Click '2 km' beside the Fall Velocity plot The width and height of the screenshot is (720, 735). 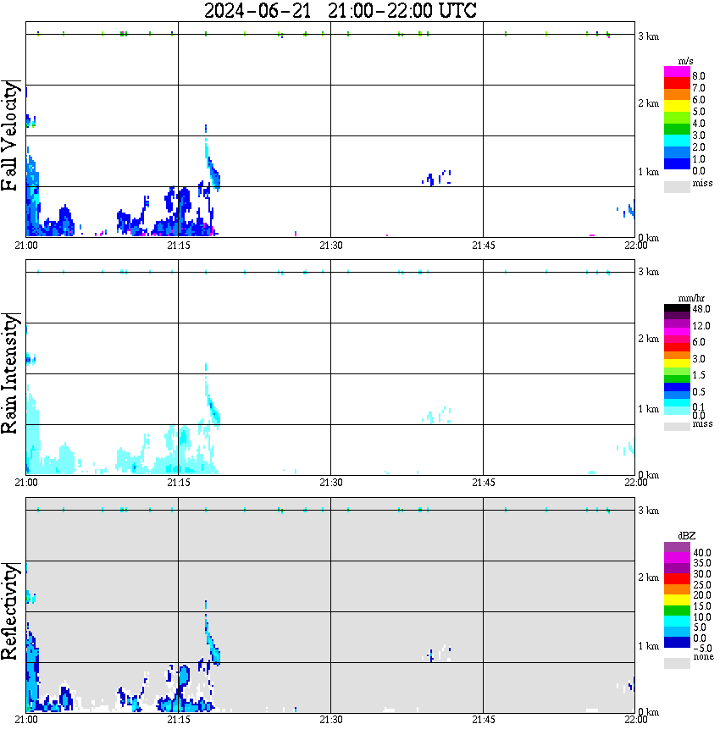(649, 103)
